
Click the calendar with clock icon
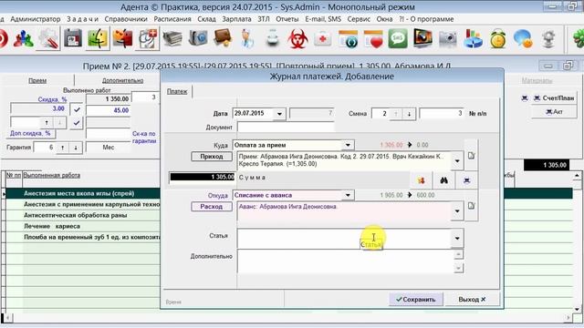coord(348,38)
